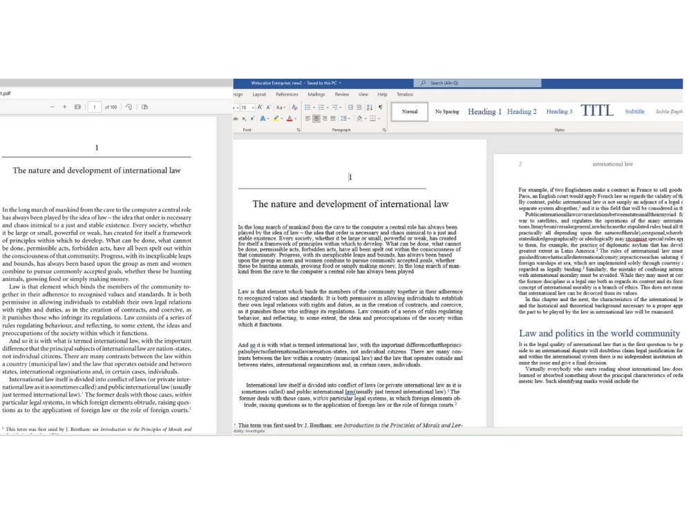Expand shading color dropdown arrow
Image resolution: width=691 pixels, height=518 pixels.
tap(366, 119)
